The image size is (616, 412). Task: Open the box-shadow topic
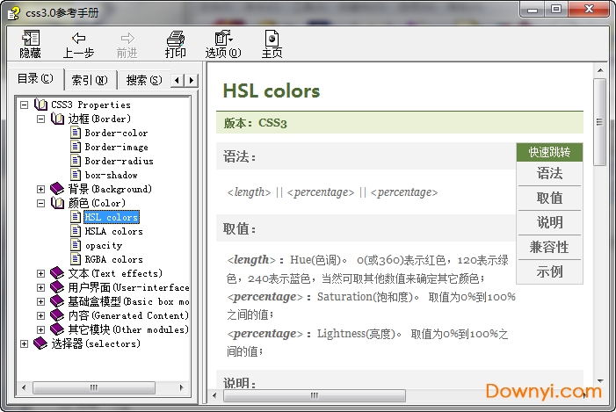tap(112, 175)
